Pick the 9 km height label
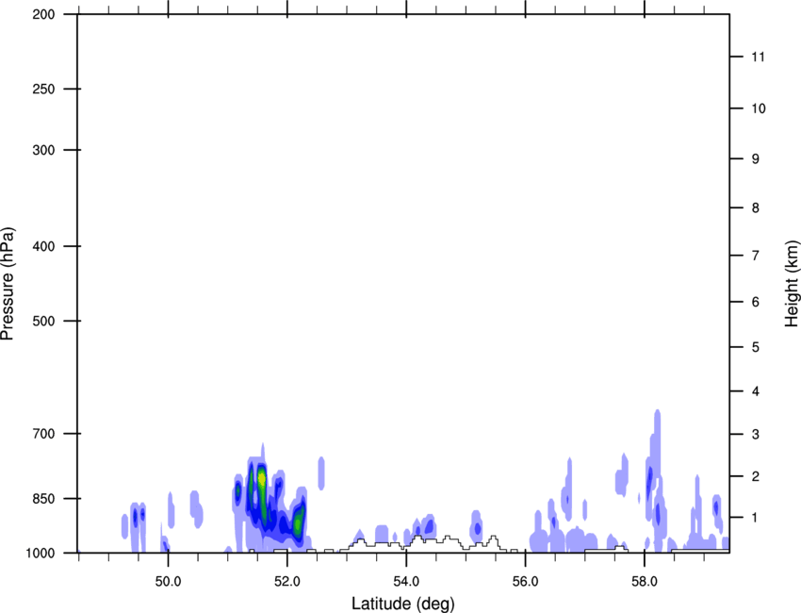Image resolution: width=801 pixels, height=613 pixels. [756, 159]
